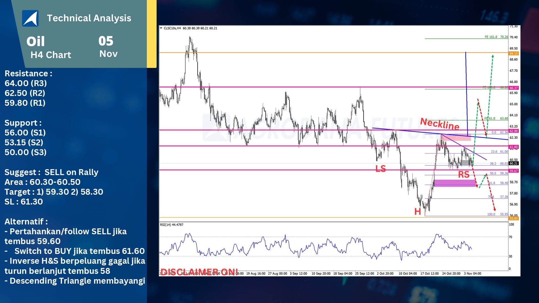Expand the CLSC10s,H4 chart symbol triangle
The height and width of the screenshot is (303, 539).
161,28
